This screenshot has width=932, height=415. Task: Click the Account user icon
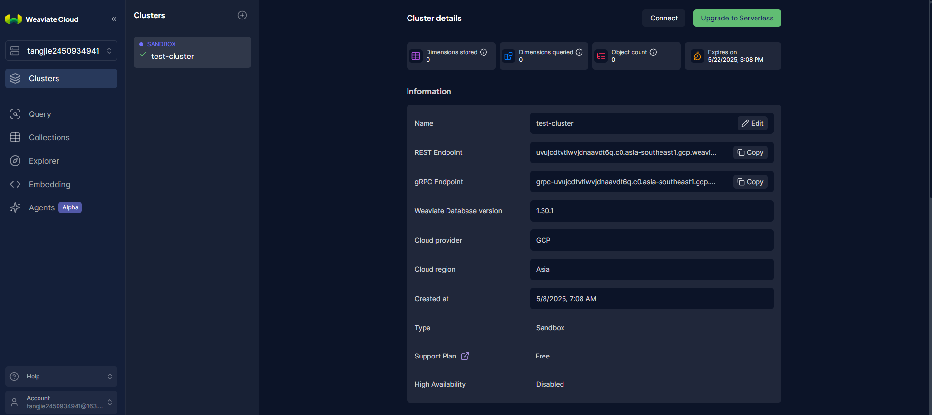point(15,402)
